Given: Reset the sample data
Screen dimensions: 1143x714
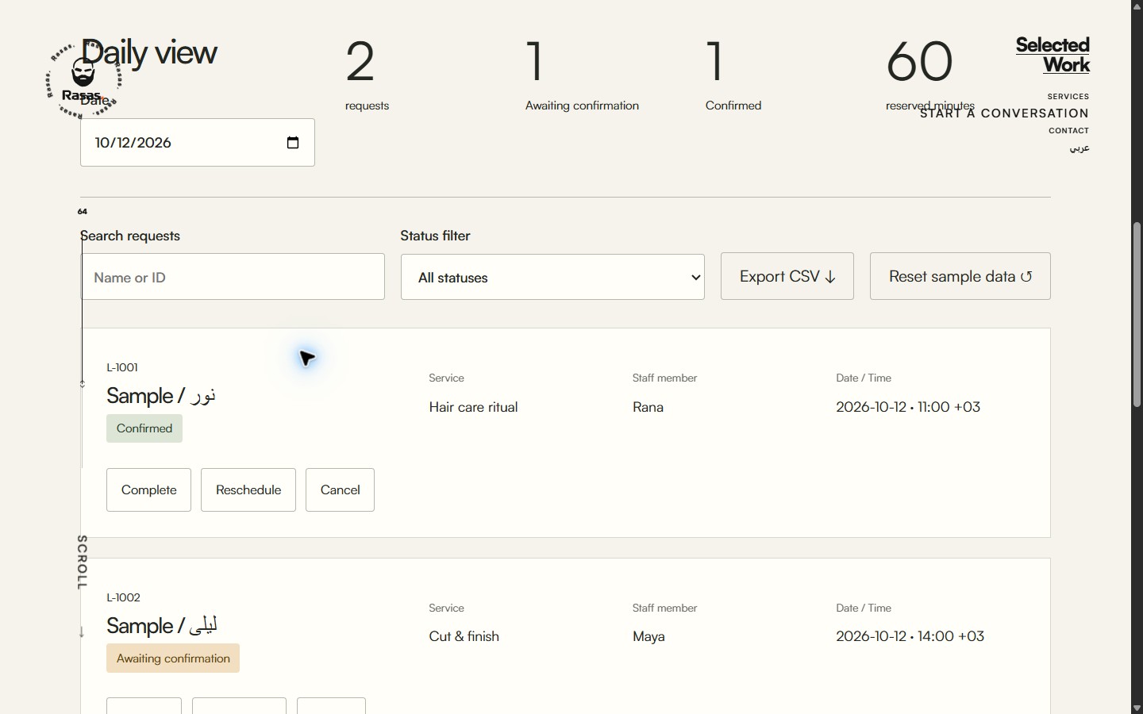Looking at the screenshot, I should [x=960, y=276].
